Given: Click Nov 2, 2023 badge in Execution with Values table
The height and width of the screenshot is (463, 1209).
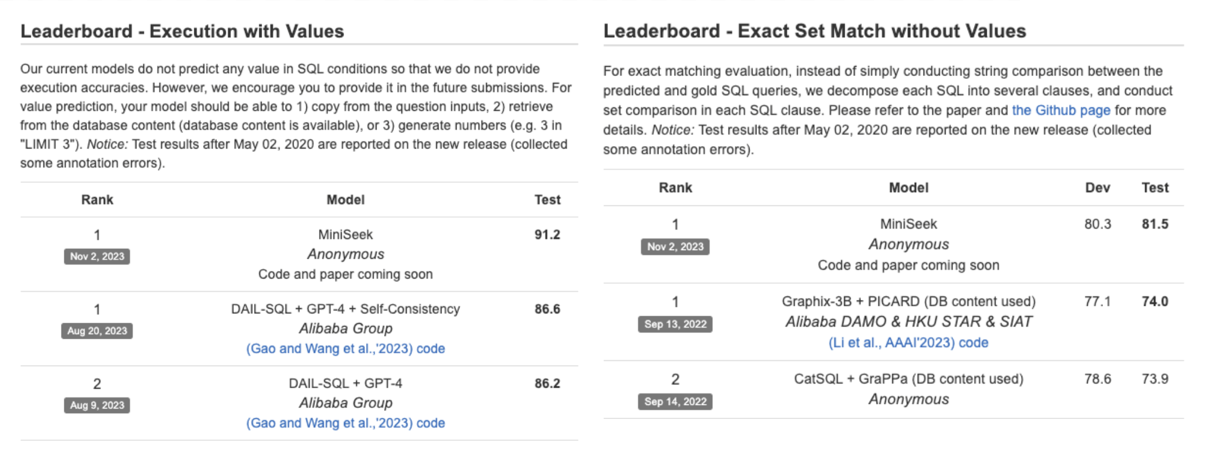Looking at the screenshot, I should [x=97, y=256].
